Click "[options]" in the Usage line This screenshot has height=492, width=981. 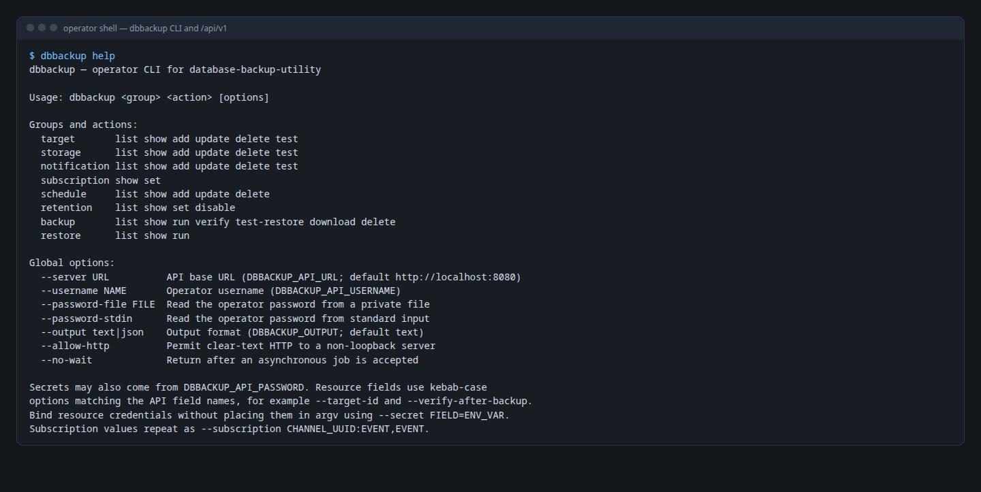[244, 97]
